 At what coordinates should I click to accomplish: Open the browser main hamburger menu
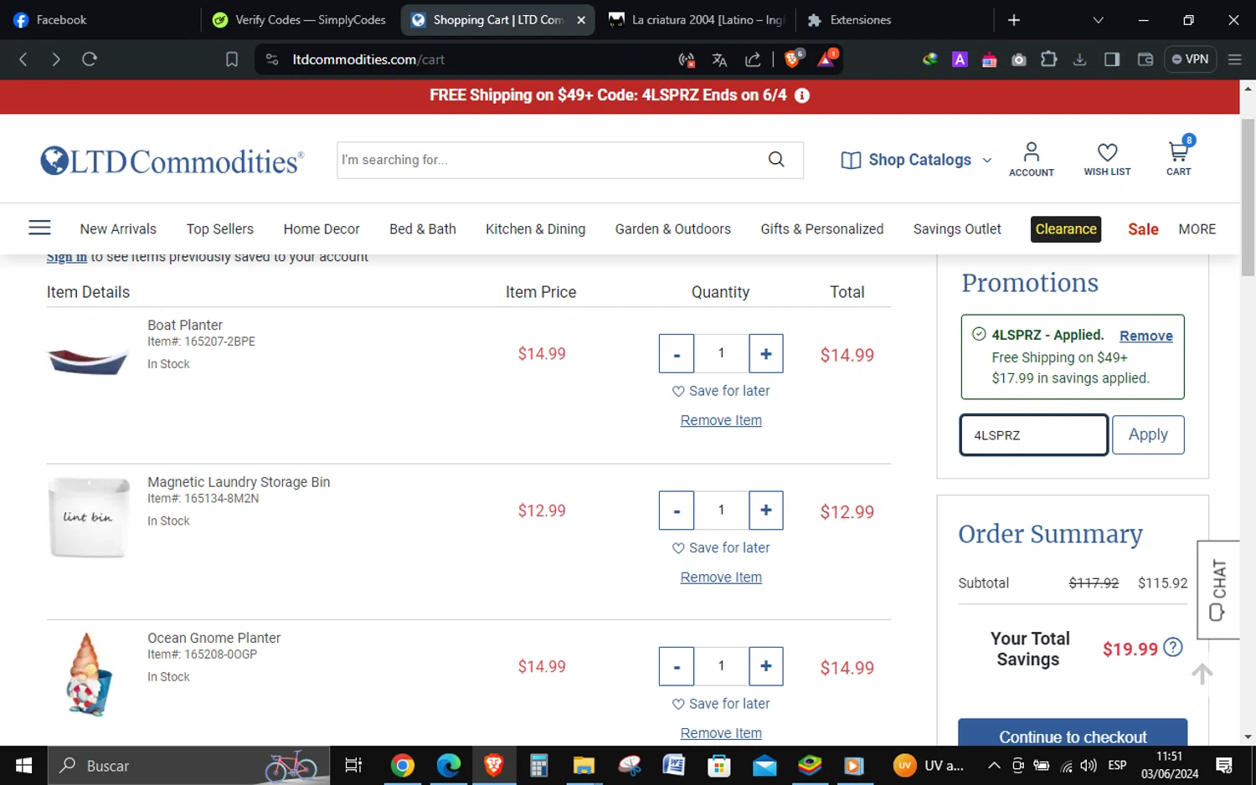(x=1234, y=59)
